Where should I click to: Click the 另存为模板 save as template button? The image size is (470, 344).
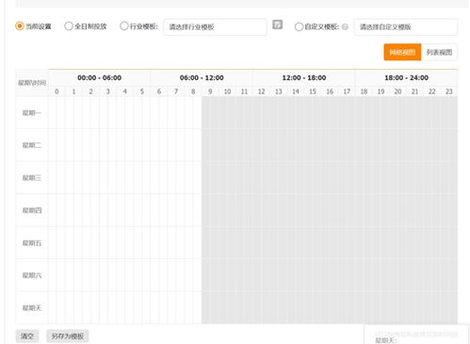coord(68,336)
